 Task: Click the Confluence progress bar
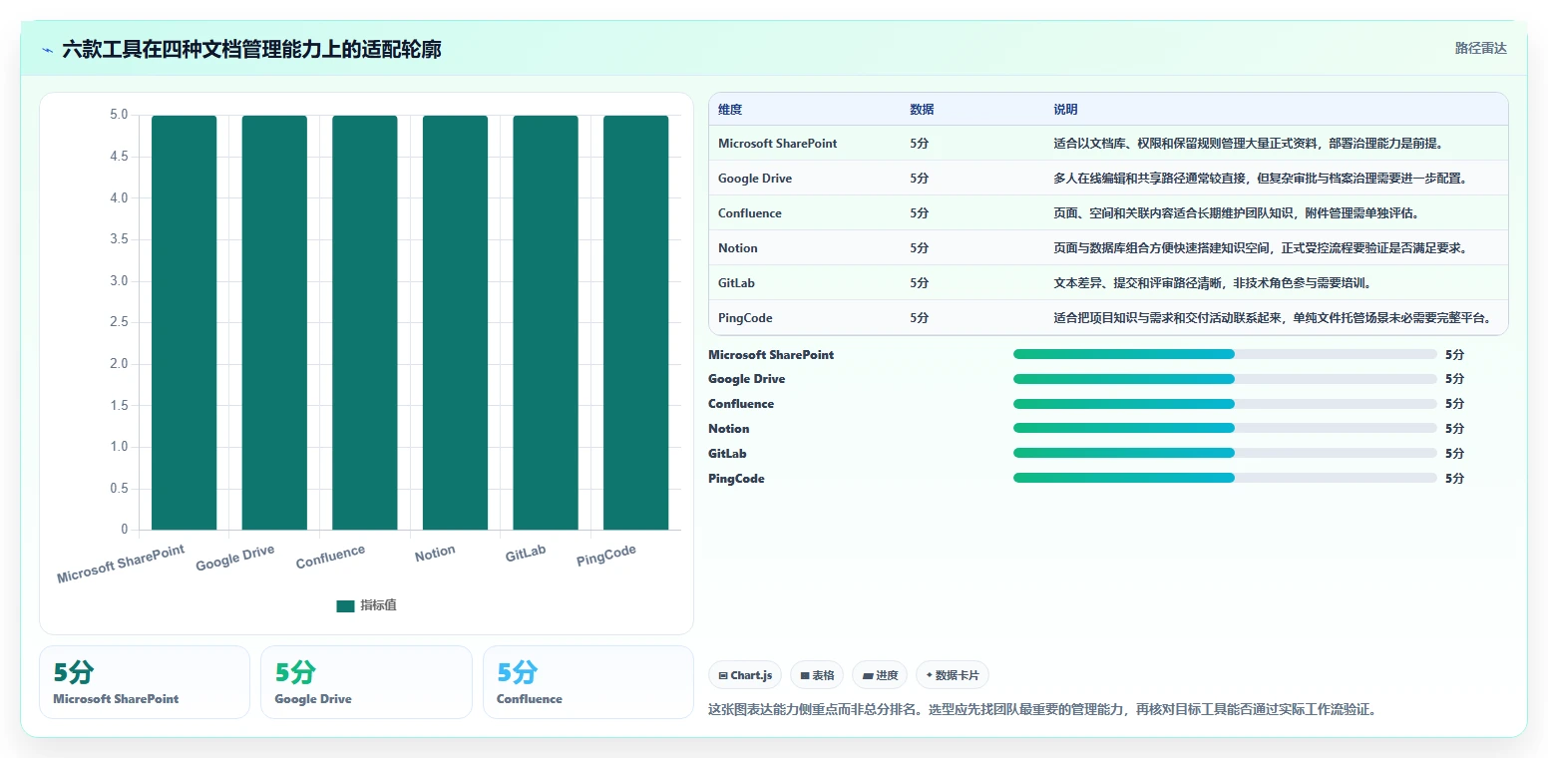[1225, 404]
